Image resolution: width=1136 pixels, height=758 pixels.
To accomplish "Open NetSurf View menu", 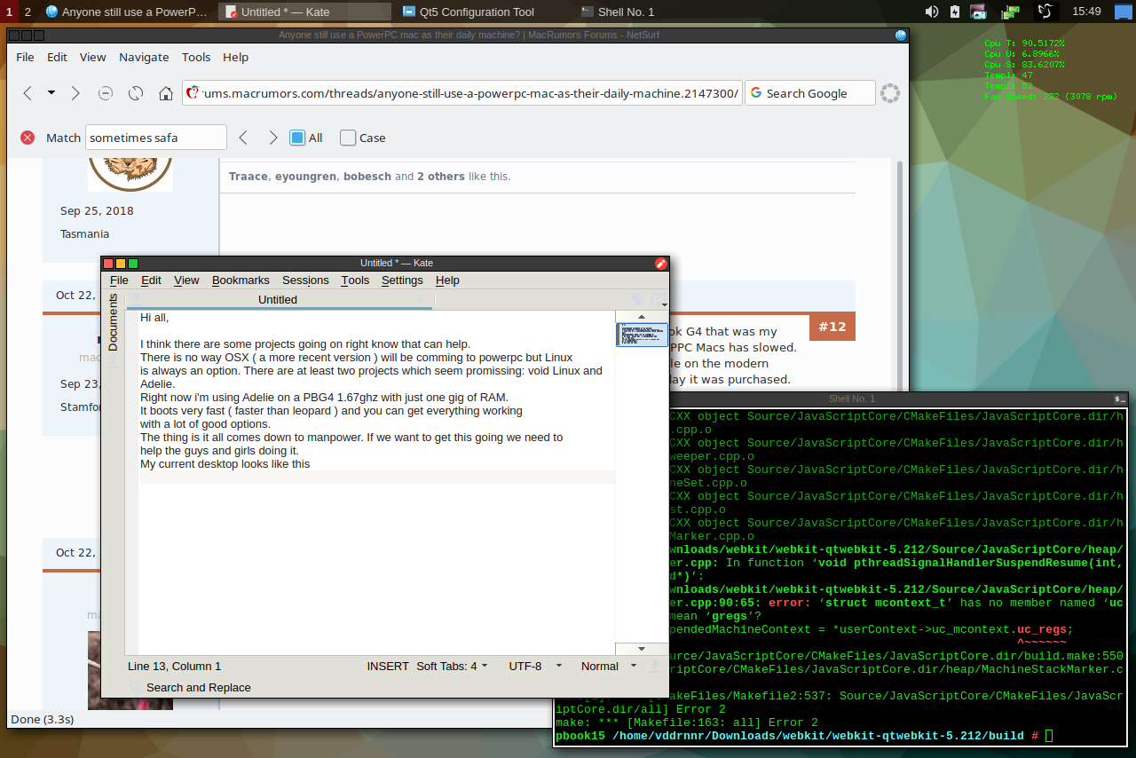I will (93, 57).
